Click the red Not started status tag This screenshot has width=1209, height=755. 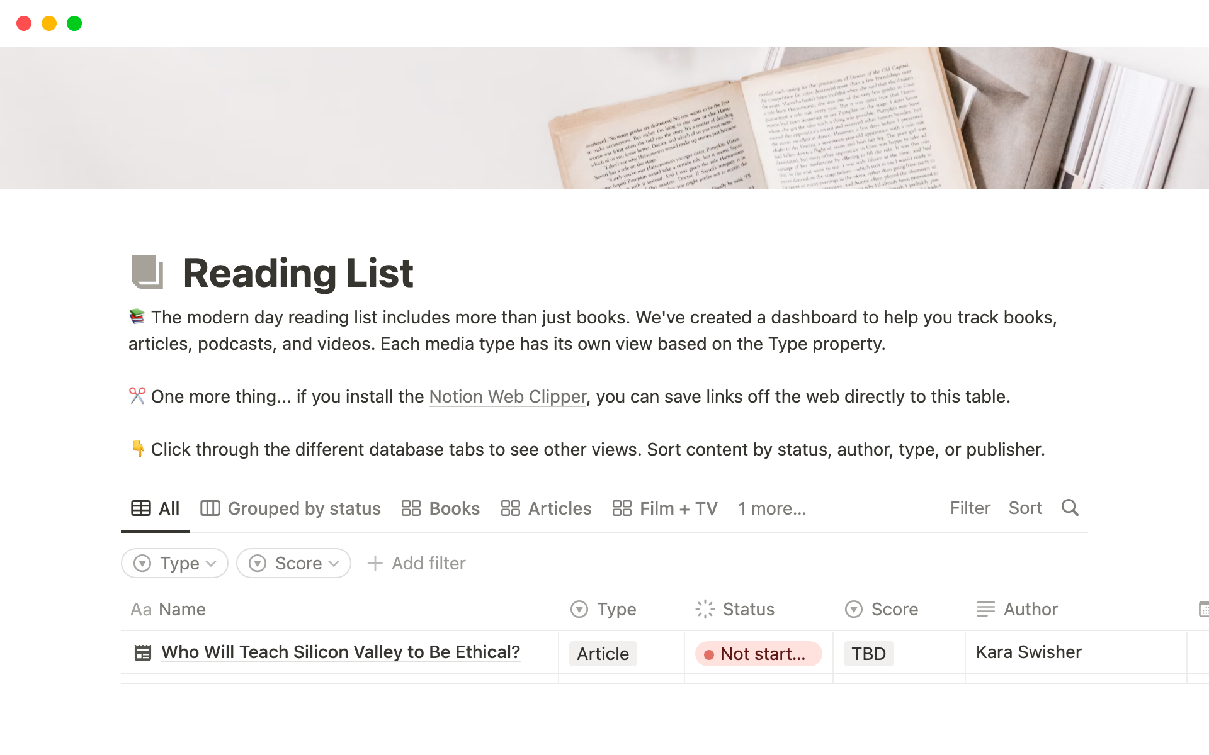758,654
